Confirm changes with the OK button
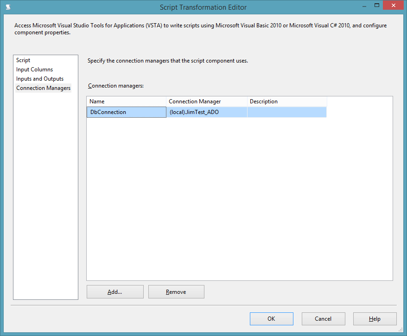 coord(271,318)
